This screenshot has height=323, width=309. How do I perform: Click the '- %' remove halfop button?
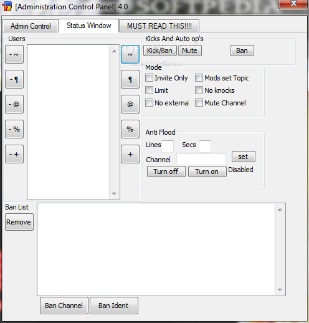click(14, 129)
